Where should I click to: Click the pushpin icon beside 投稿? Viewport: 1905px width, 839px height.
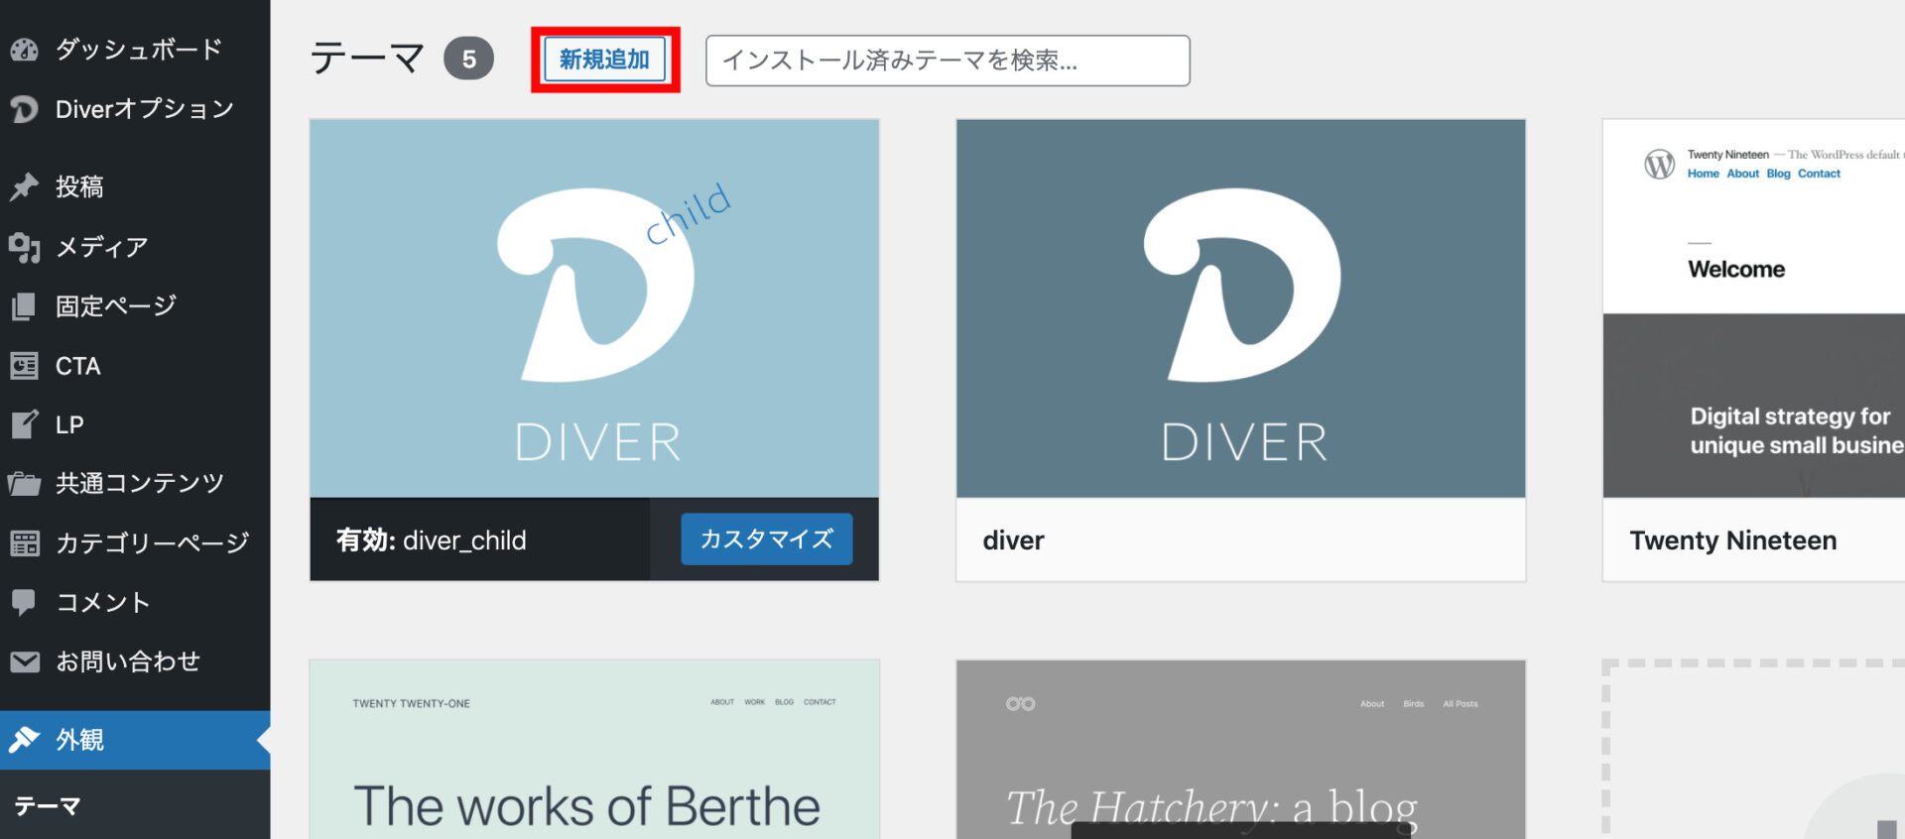(x=24, y=186)
